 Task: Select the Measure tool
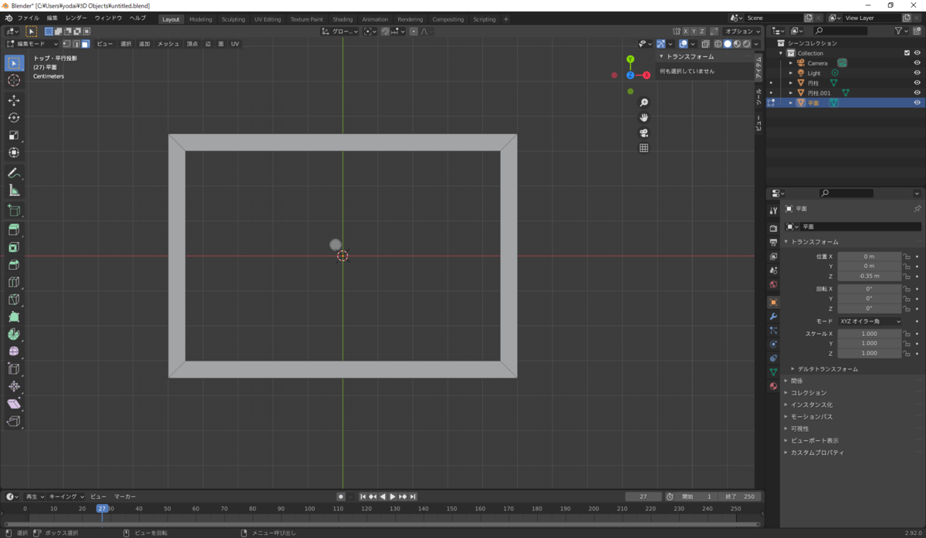14,190
